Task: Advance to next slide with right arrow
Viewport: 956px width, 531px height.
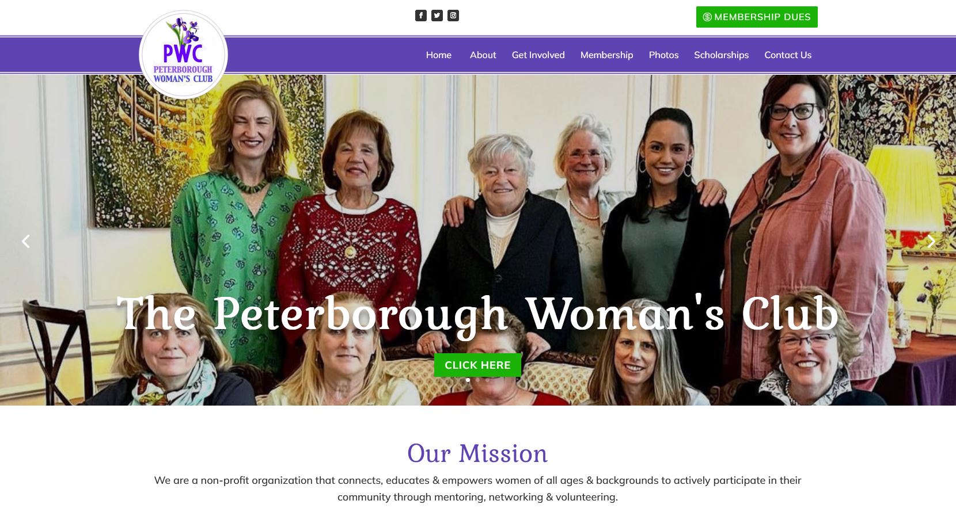Action: [x=931, y=241]
